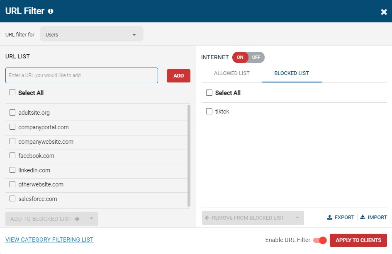
Task: Expand the REMOVE FROM BLOCKED LIST dropdown arrow
Action: coord(297,218)
